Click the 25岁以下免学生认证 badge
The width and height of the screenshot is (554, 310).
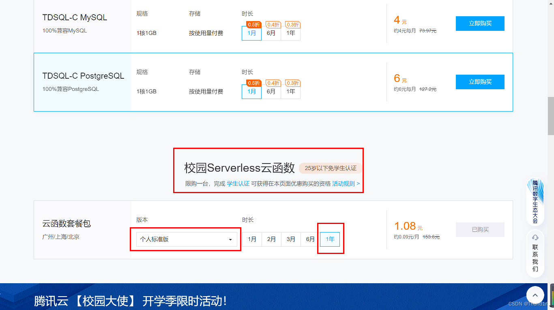(x=331, y=168)
